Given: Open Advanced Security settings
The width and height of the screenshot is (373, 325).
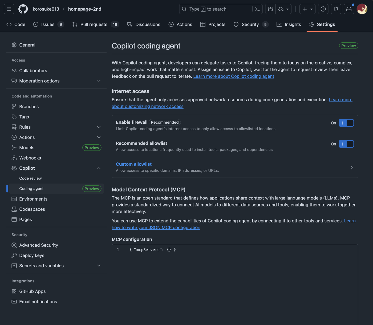Looking at the screenshot, I should click(x=56, y=245).
